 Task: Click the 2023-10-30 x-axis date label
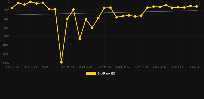point(30,67)
